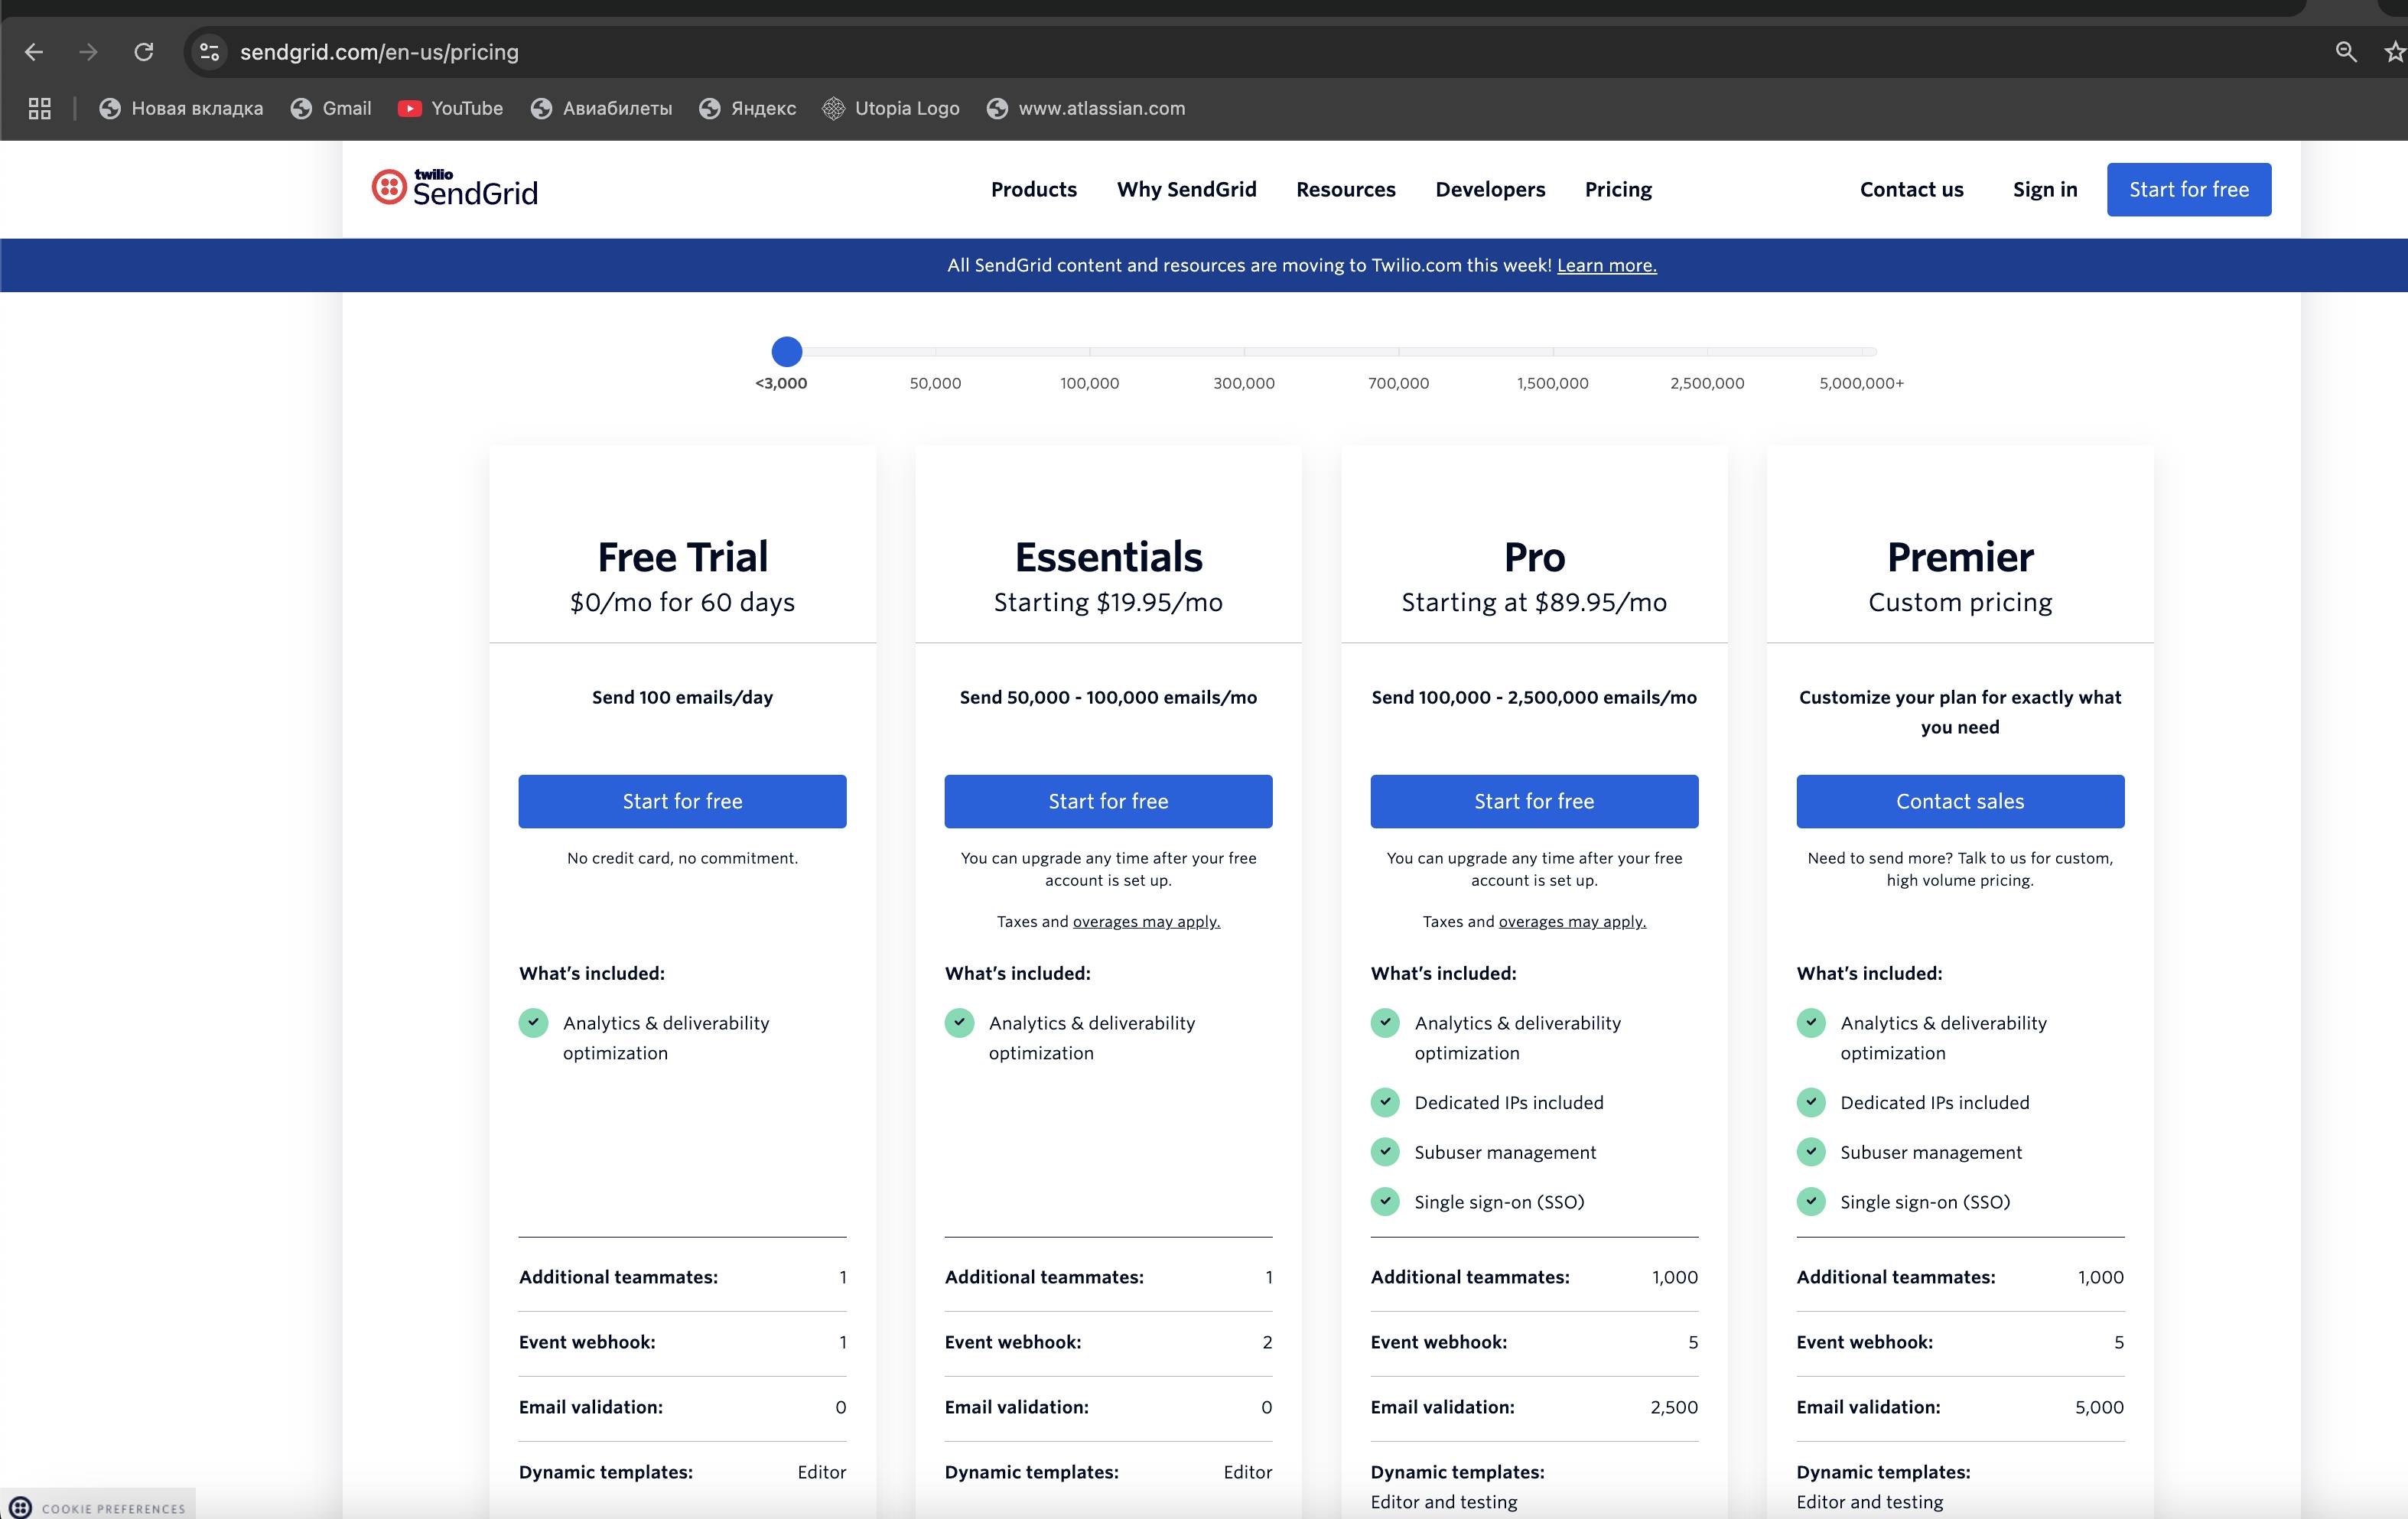Viewport: 2408px width, 1519px height.
Task: Click Start for free under Essentials
Action: coord(1107,801)
